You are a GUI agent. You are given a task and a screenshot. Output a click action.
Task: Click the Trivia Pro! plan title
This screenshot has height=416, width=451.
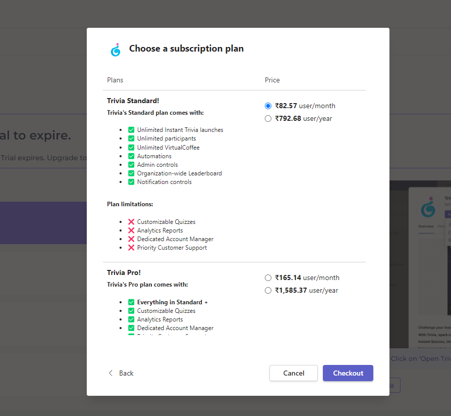124,272
